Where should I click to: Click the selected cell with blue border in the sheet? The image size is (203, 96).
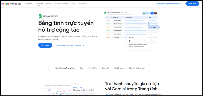point(153,24)
